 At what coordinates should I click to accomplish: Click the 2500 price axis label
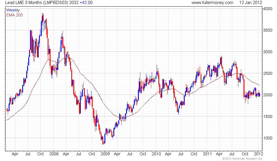268,73
